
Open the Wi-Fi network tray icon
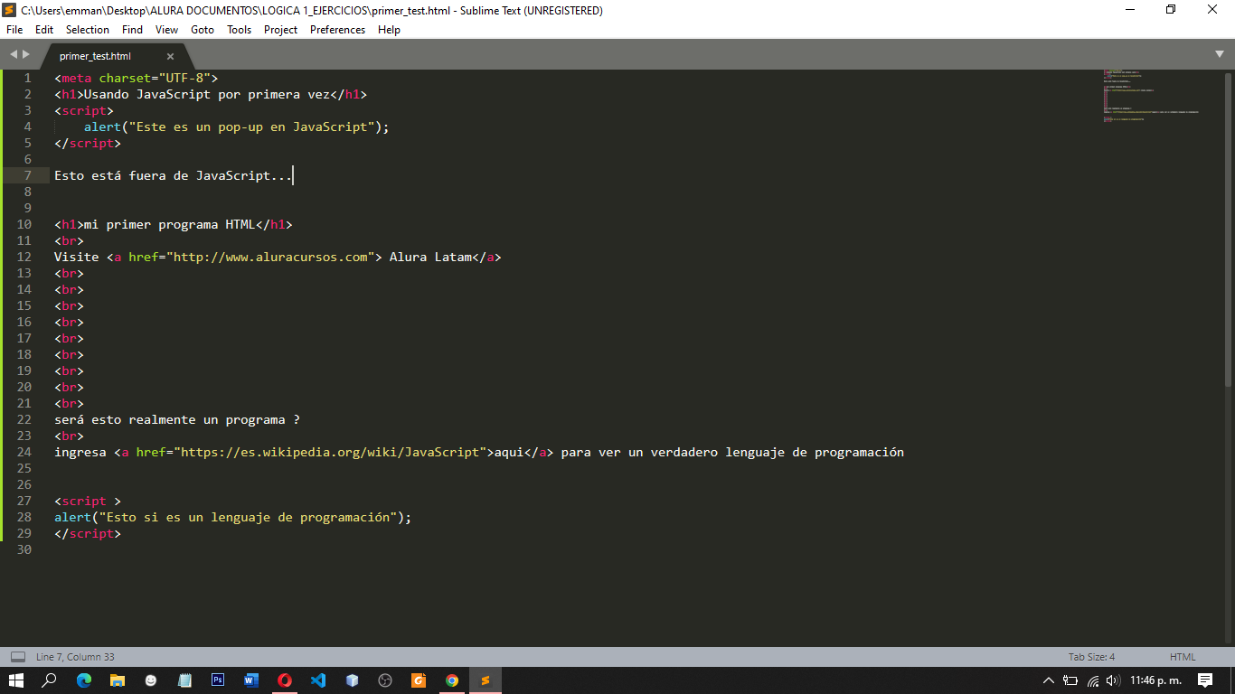coord(1093,680)
